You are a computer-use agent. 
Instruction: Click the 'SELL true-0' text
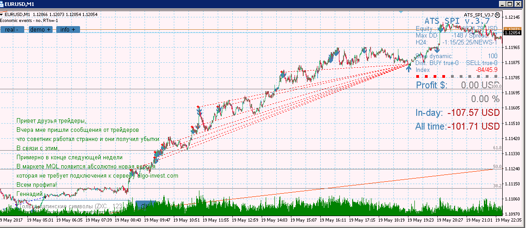482,63
